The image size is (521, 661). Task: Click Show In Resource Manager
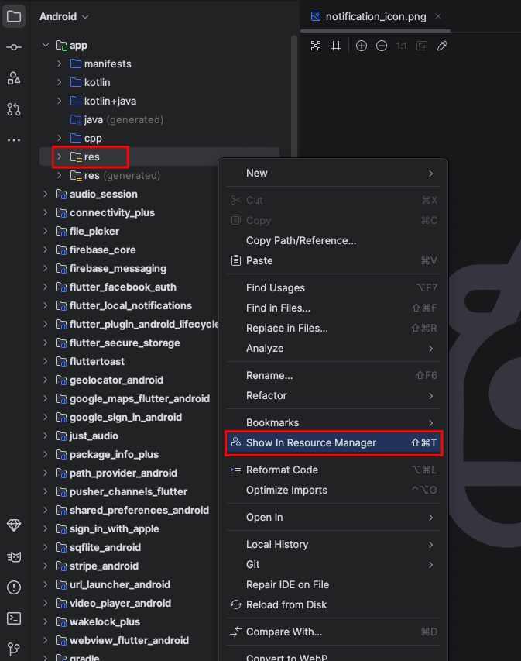(333, 442)
